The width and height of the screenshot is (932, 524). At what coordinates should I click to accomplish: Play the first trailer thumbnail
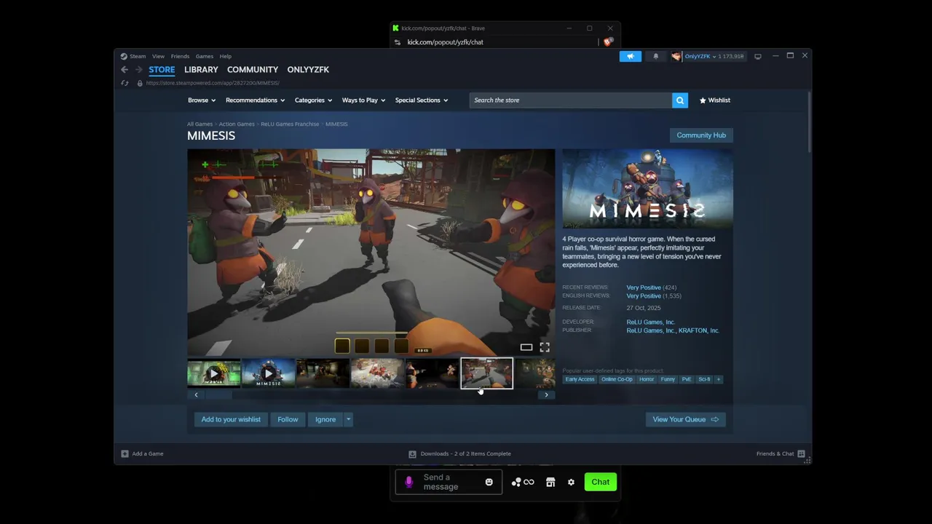[x=214, y=373]
